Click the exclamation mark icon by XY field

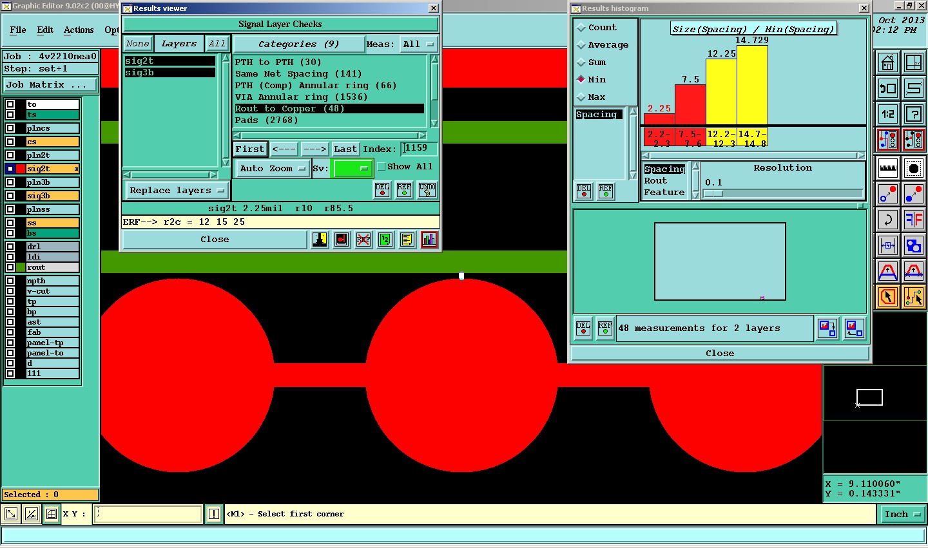point(214,514)
